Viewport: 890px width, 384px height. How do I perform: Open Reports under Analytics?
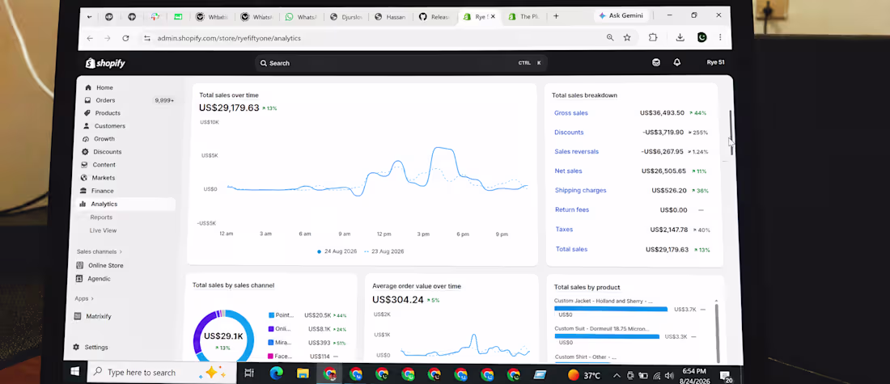[x=101, y=217]
